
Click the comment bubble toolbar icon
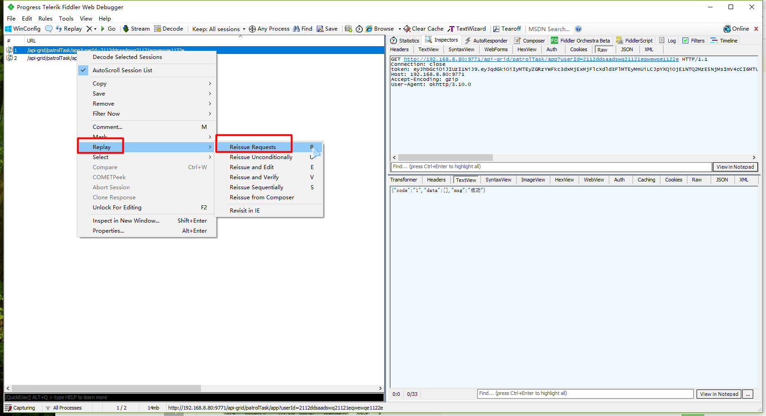point(49,28)
